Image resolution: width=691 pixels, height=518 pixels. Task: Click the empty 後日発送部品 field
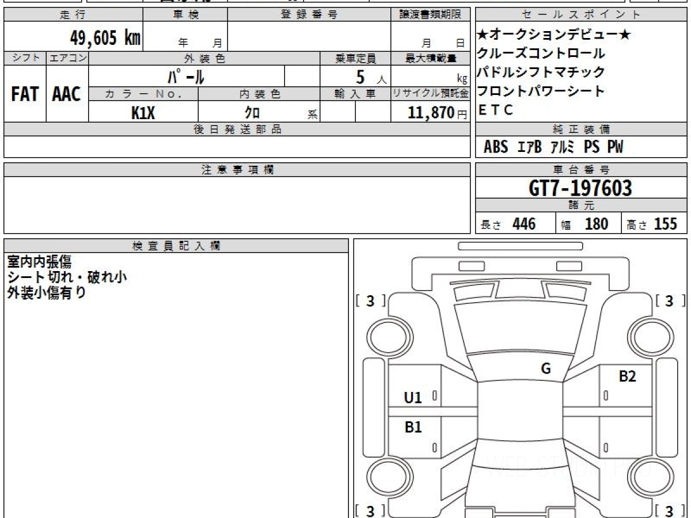[237, 147]
